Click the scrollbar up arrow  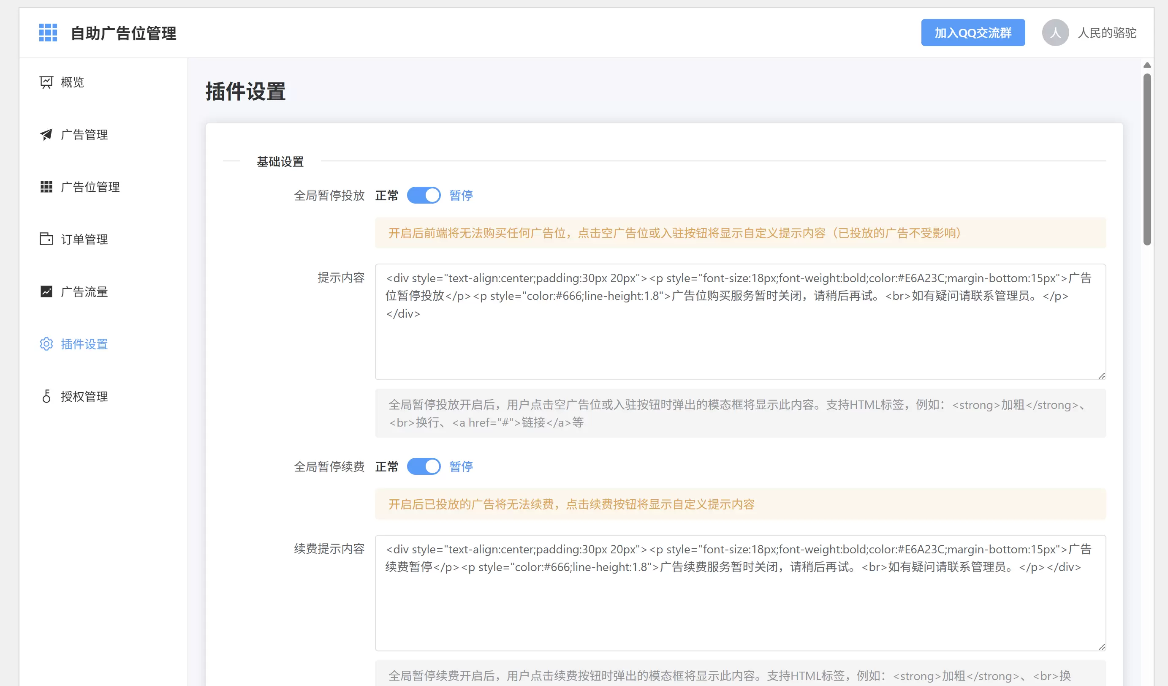click(1147, 65)
